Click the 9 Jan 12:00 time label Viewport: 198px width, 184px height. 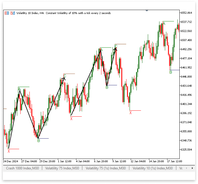[x=119, y=161]
